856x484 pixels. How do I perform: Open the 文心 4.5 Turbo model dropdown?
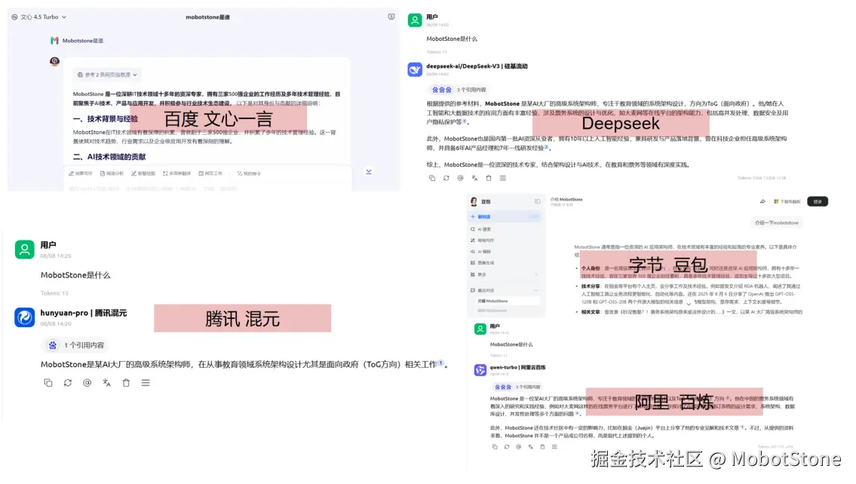click(38, 17)
